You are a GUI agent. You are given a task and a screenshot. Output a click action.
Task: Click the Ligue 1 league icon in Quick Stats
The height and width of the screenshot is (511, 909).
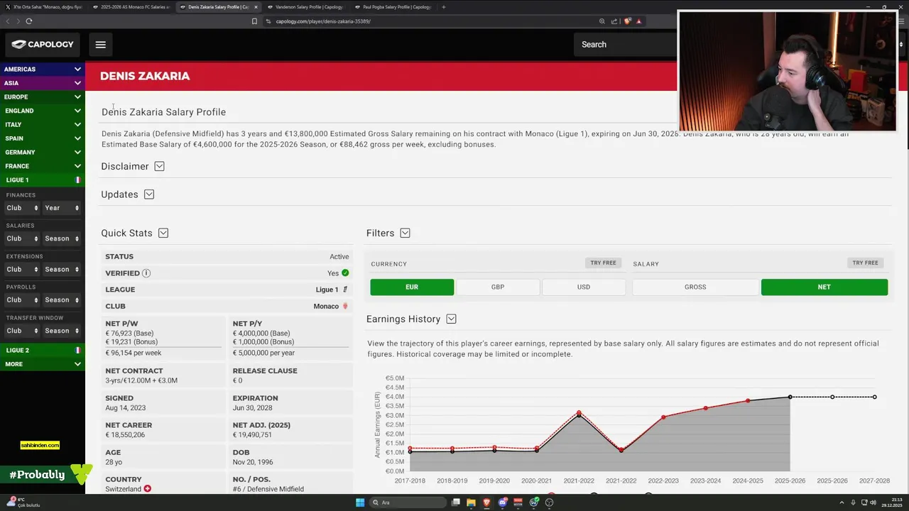tap(345, 290)
